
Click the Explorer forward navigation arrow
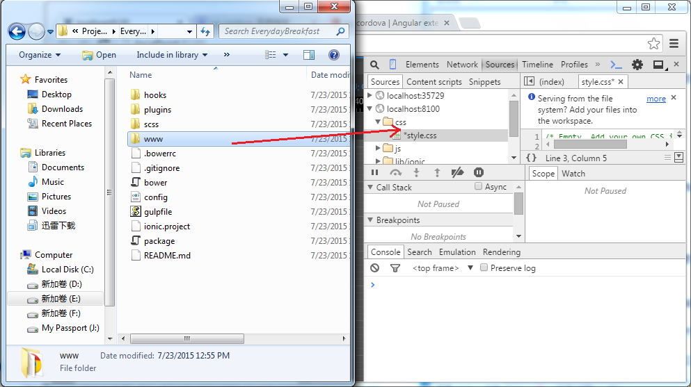tap(36, 31)
